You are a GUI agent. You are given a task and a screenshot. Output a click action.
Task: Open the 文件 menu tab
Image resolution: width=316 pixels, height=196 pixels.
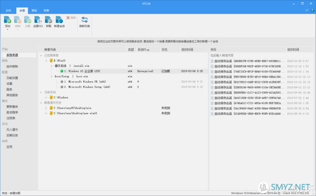pos(8,9)
